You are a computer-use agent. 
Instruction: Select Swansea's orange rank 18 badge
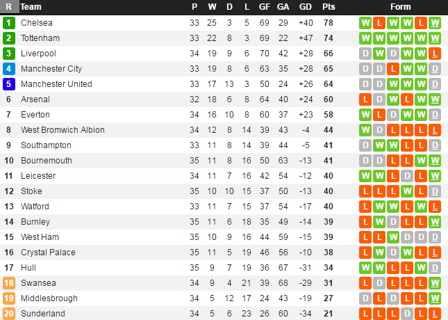click(8, 283)
